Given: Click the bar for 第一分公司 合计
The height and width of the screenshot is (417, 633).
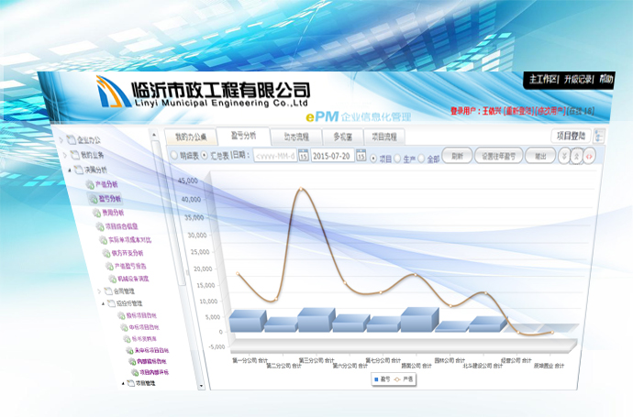Looking at the screenshot, I should click(x=248, y=321).
